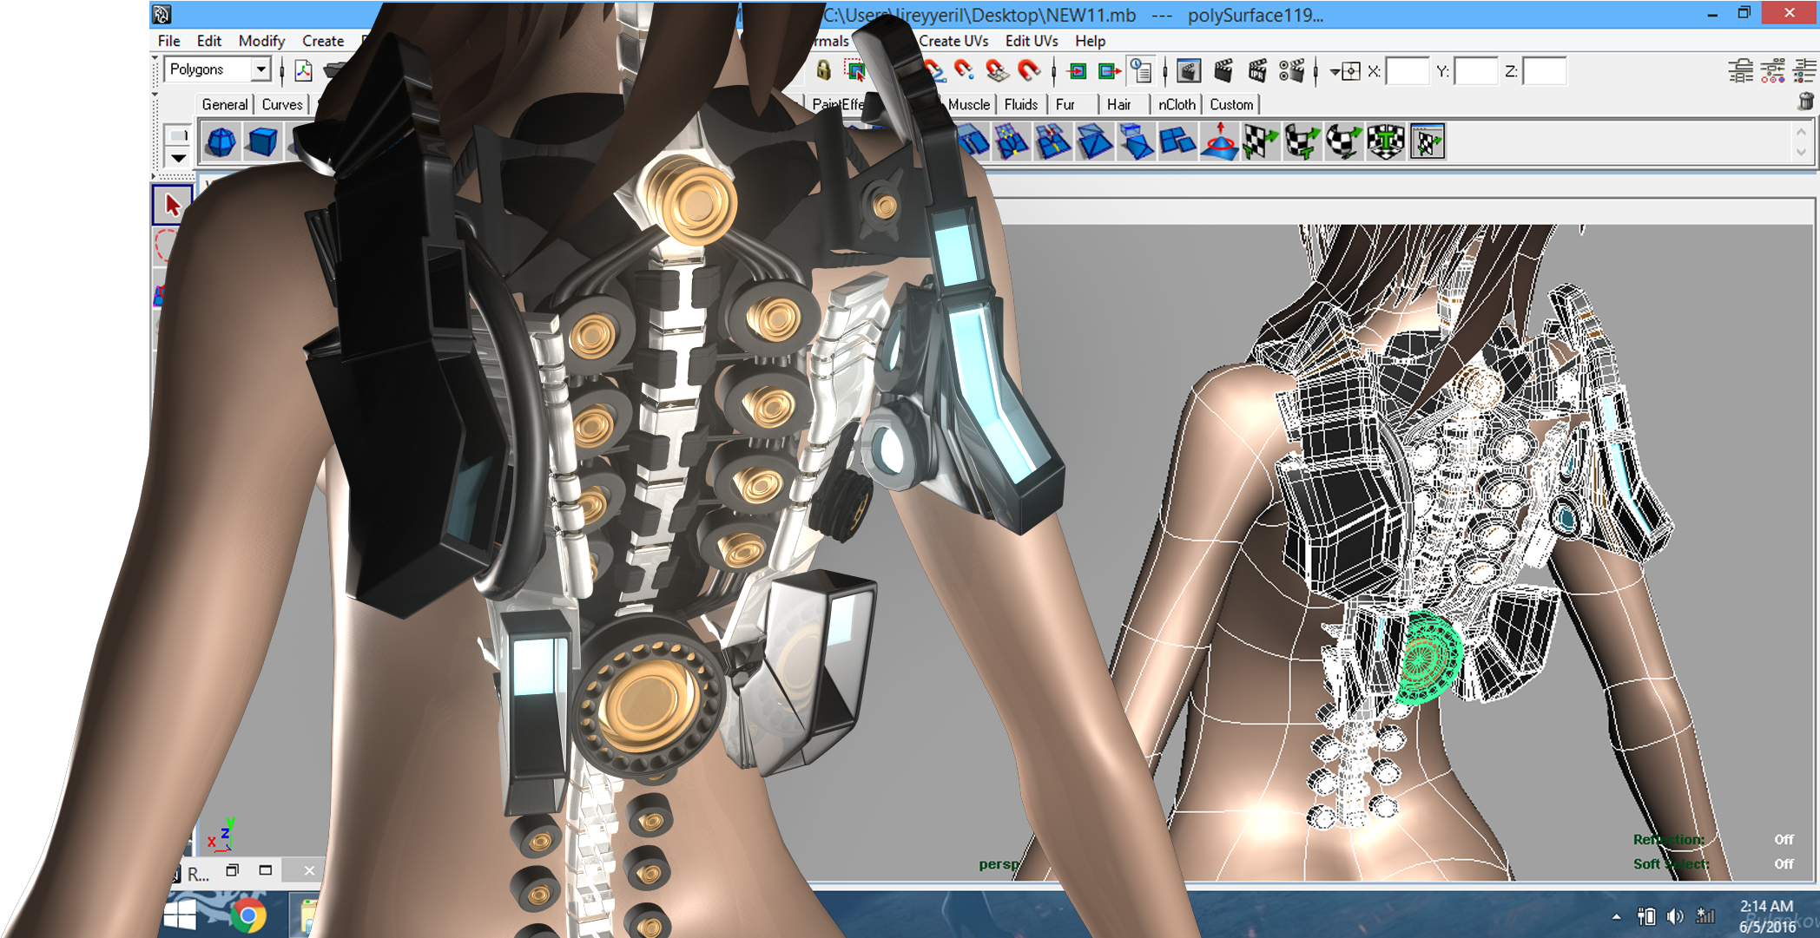Screen dimensions: 1820x938
Task: Open the input field mode dropdown arrow
Action: 1335,72
